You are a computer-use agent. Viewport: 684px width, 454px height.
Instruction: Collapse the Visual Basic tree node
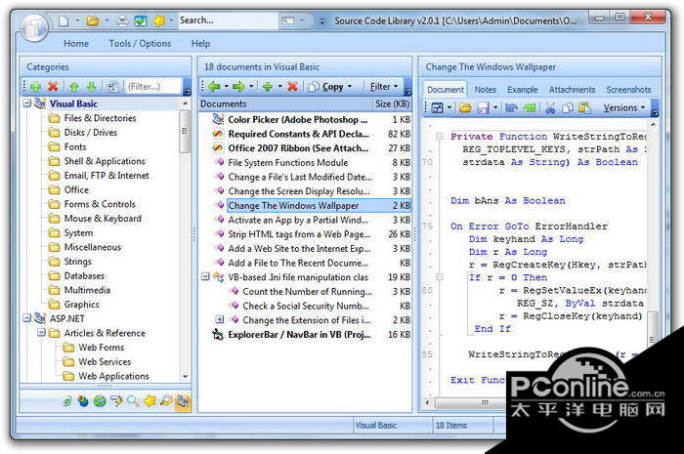point(26,103)
